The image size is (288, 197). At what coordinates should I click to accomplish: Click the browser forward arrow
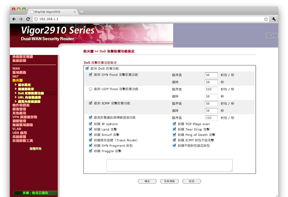click(x=21, y=19)
